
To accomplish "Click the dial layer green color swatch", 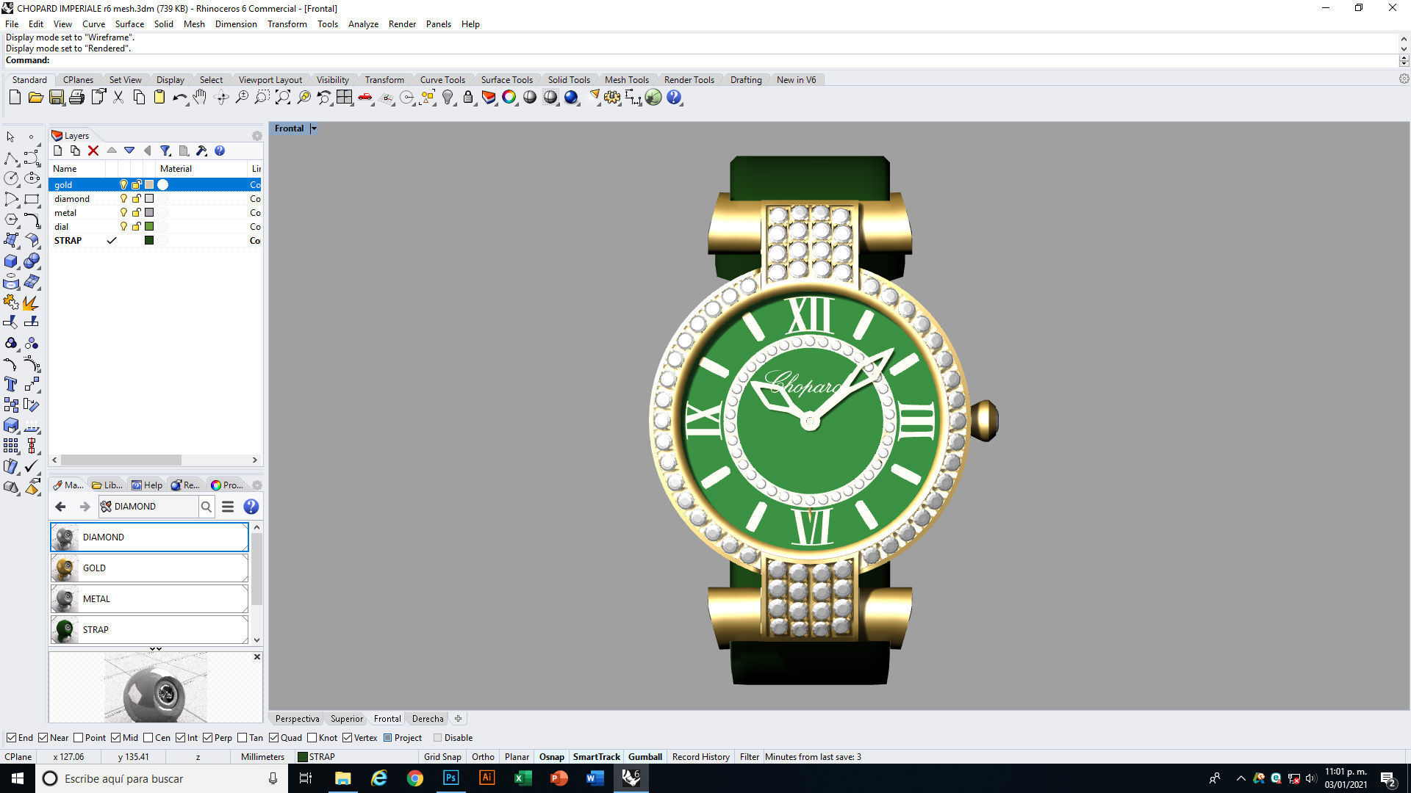I will click(149, 226).
